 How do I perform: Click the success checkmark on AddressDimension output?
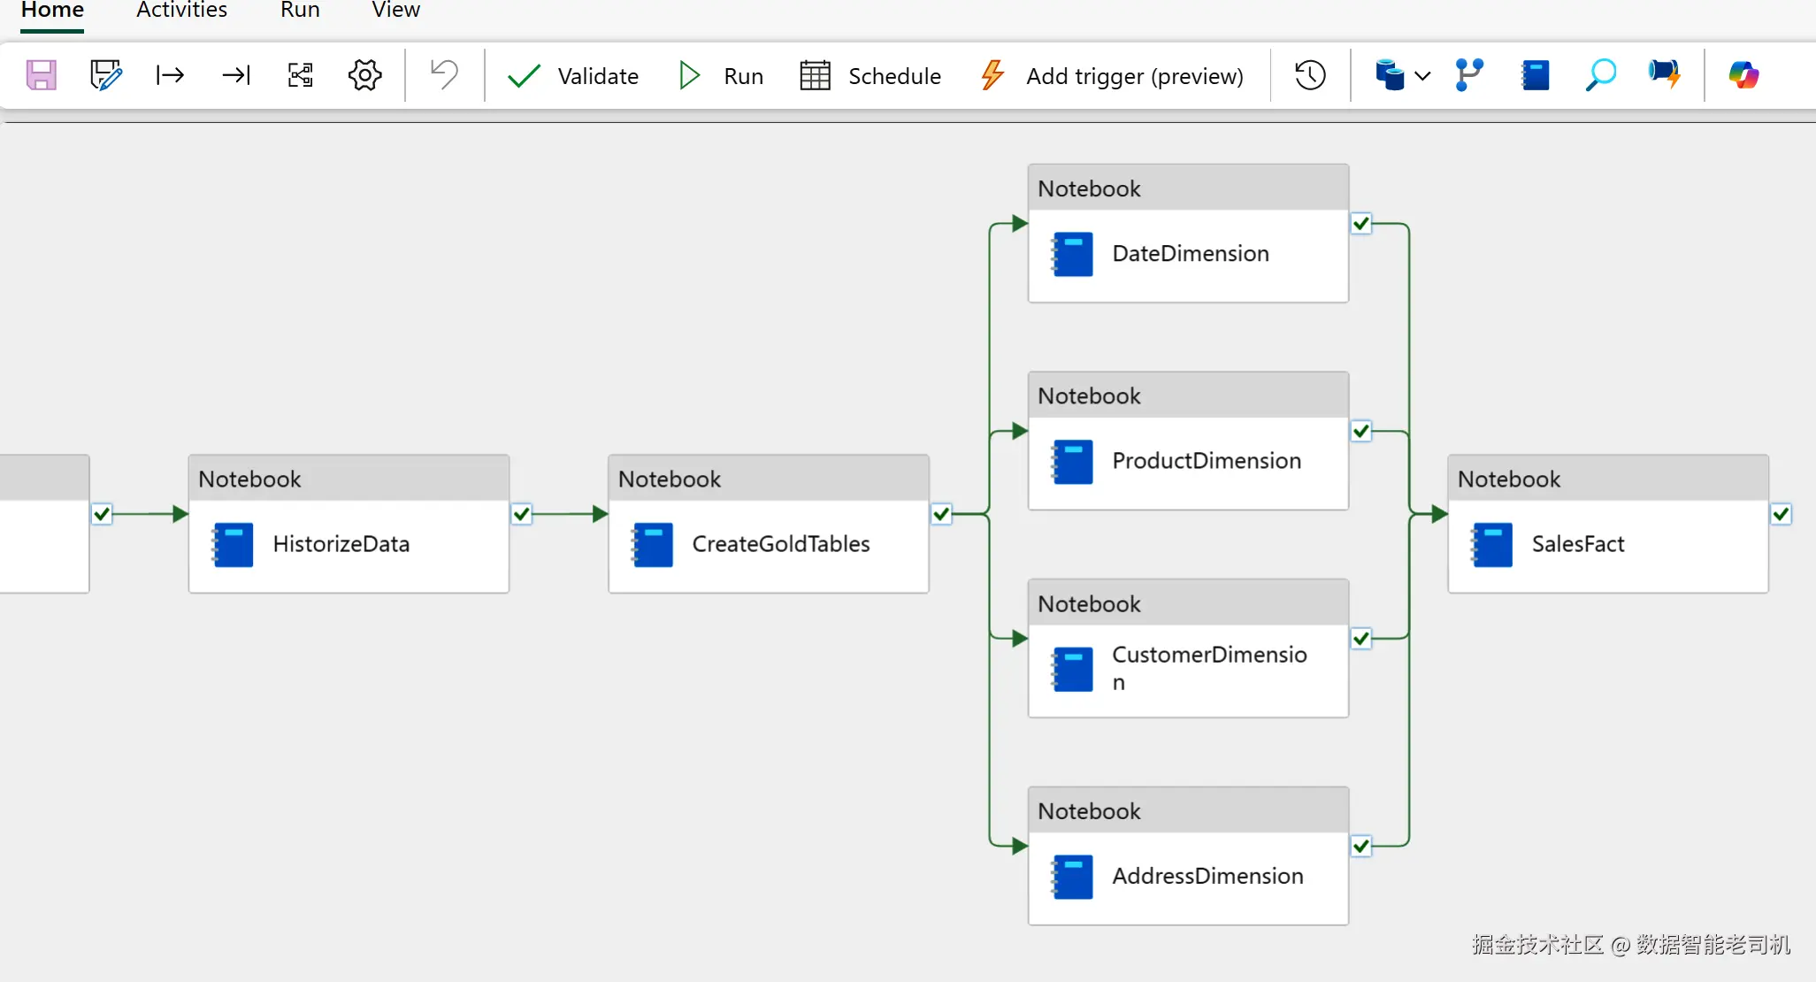pyautogui.click(x=1361, y=847)
